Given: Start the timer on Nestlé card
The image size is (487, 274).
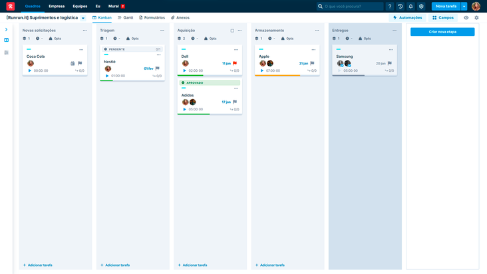Looking at the screenshot, I should click(107, 76).
